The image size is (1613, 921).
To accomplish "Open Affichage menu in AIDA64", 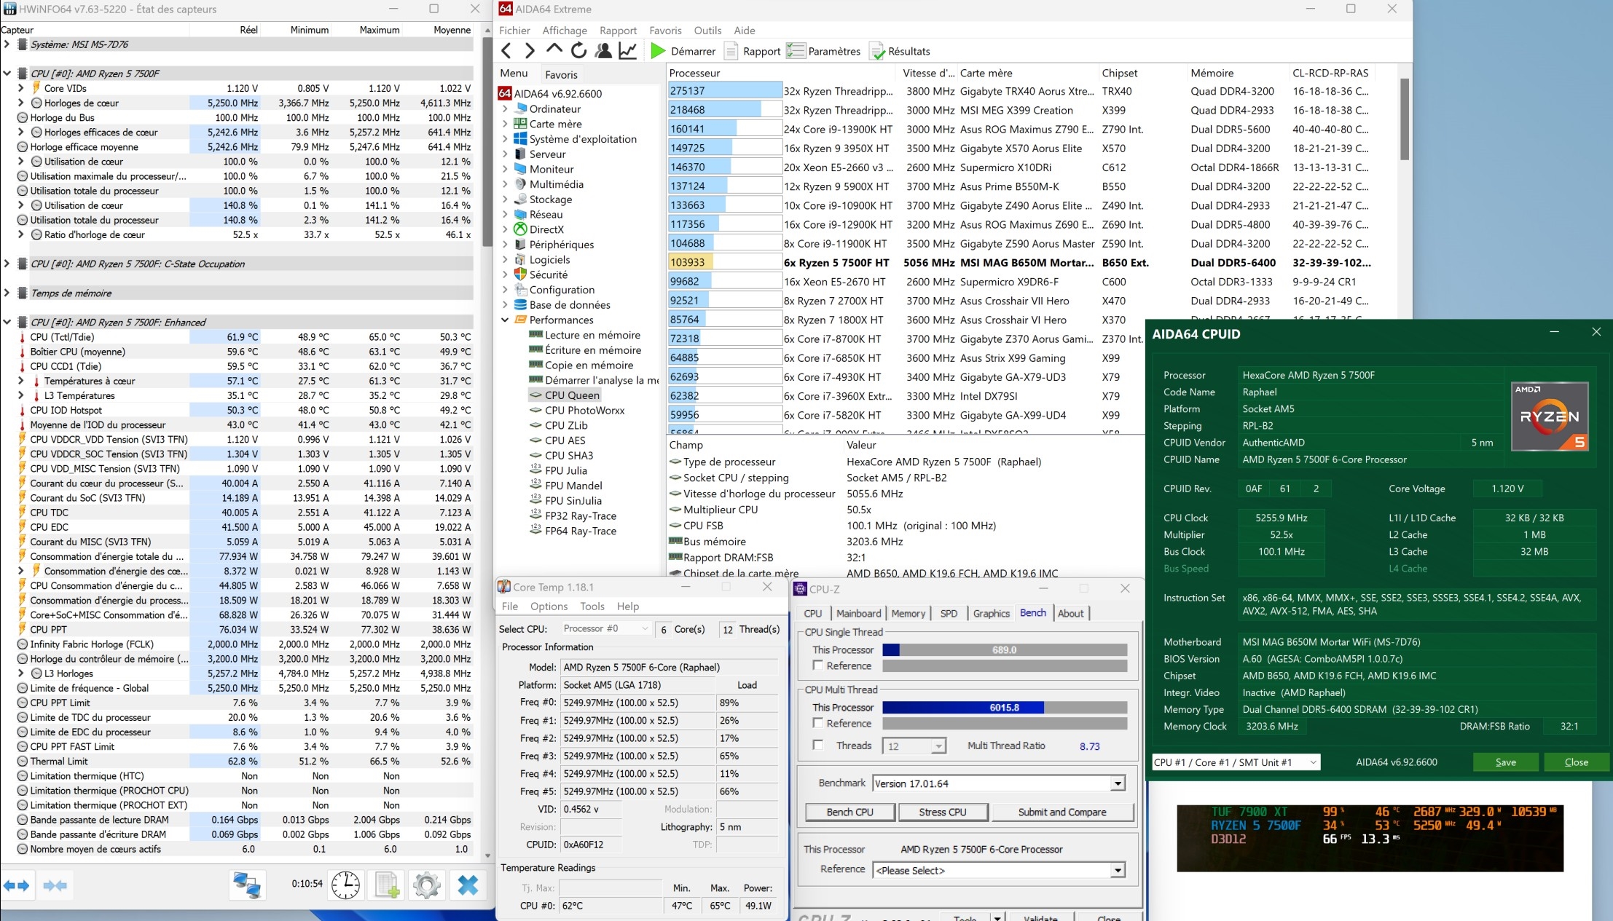I will [565, 31].
